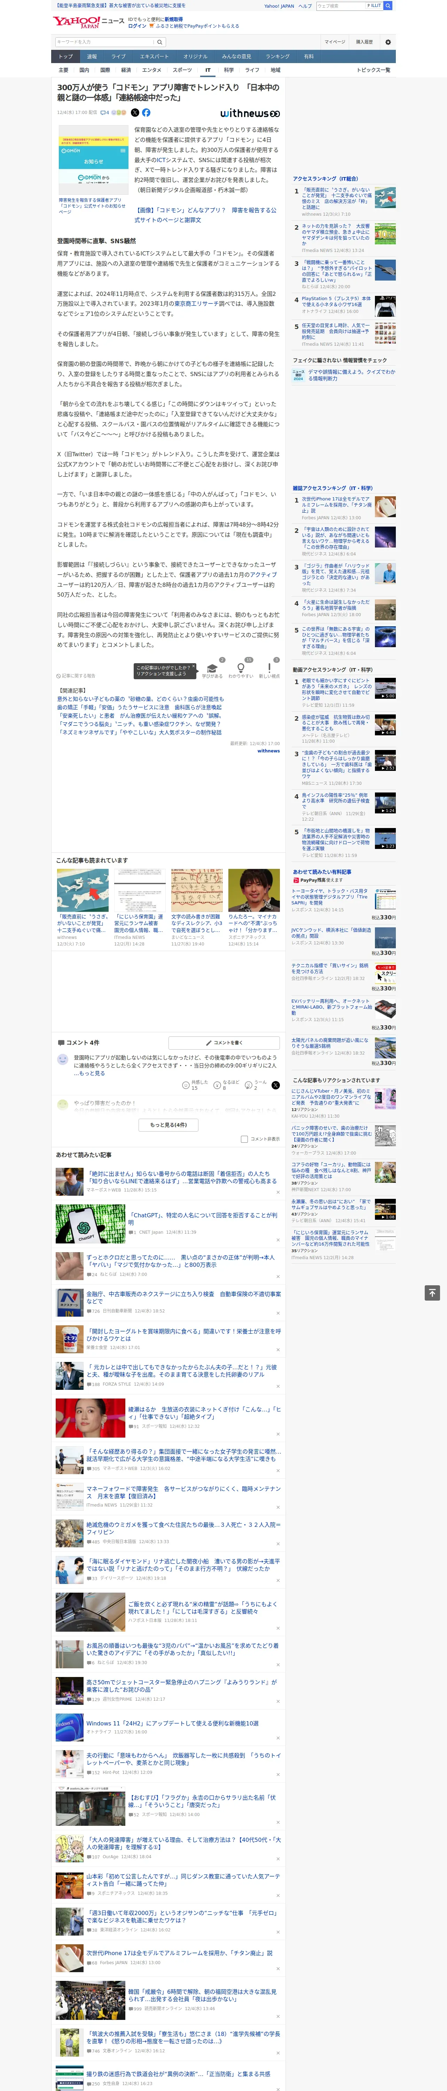Open the 速報 tab
Image resolution: width=447 pixels, height=2091 pixels.
[92, 57]
